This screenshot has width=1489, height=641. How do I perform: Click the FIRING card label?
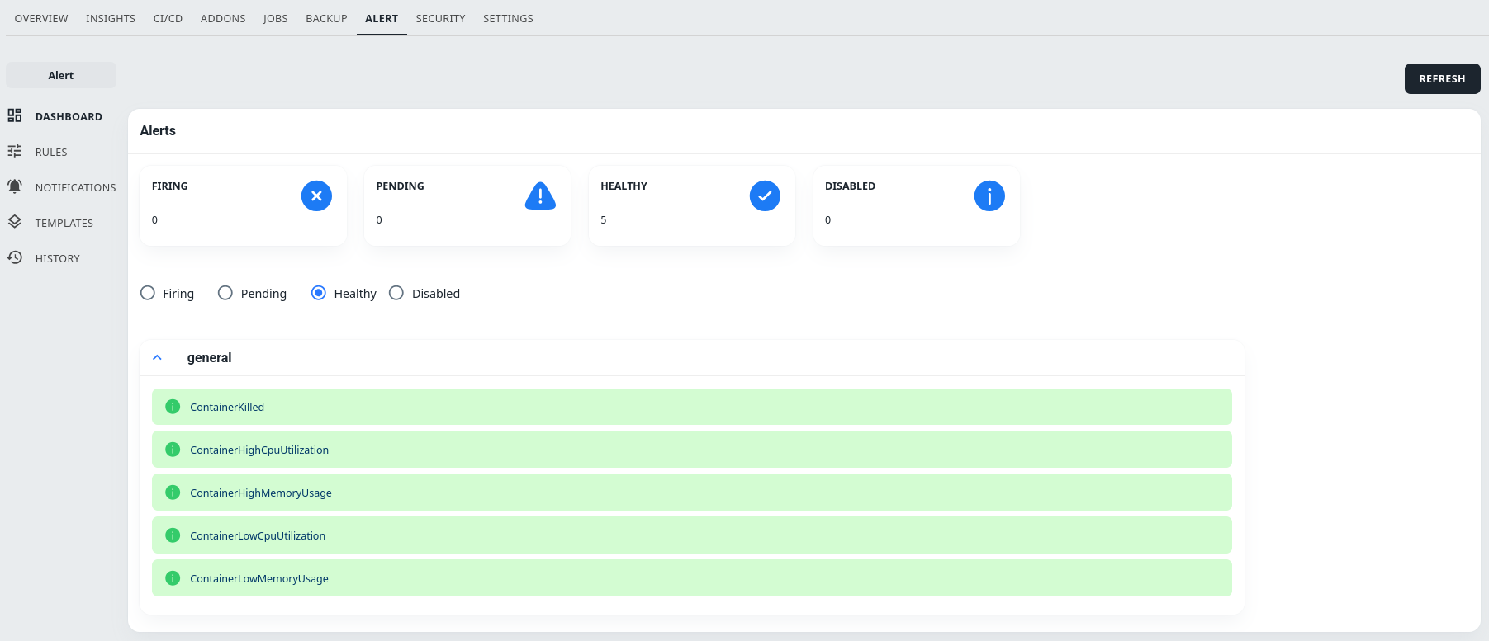click(169, 186)
